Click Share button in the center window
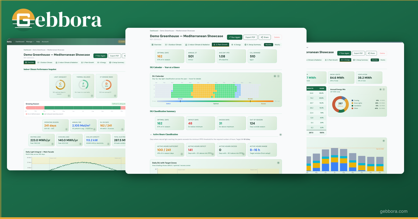Screen dimensions: 418x219 tap(265, 37)
